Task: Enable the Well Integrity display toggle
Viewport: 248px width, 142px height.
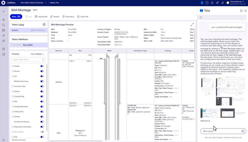Action: 42,132
